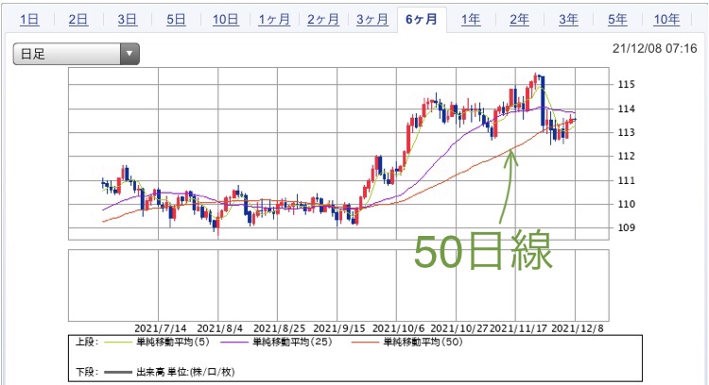The image size is (709, 385).
Task: Click the tall blue candlestick near 115 peak
Action: (x=543, y=101)
